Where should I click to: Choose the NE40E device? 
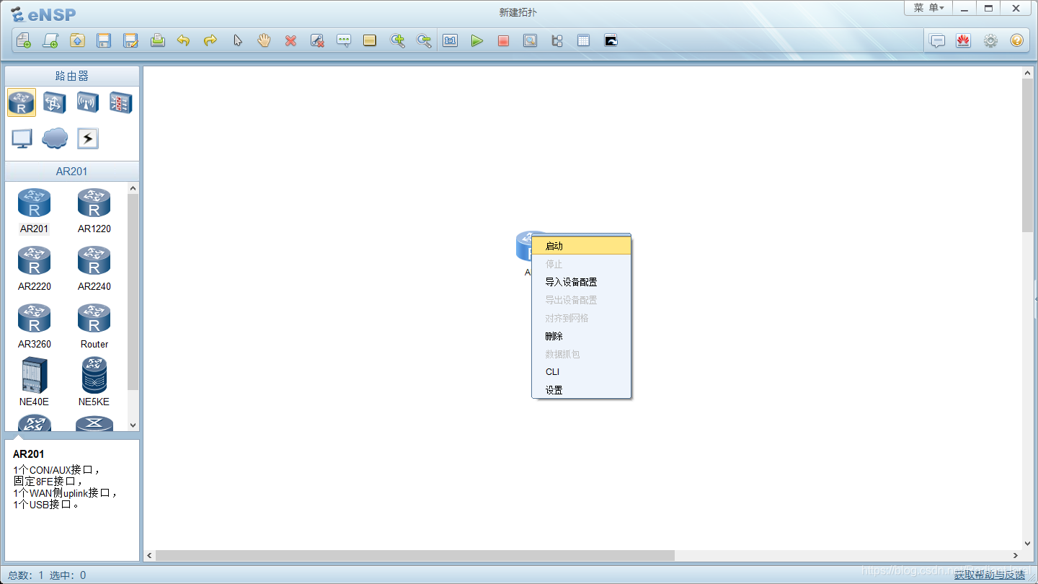pos(34,382)
